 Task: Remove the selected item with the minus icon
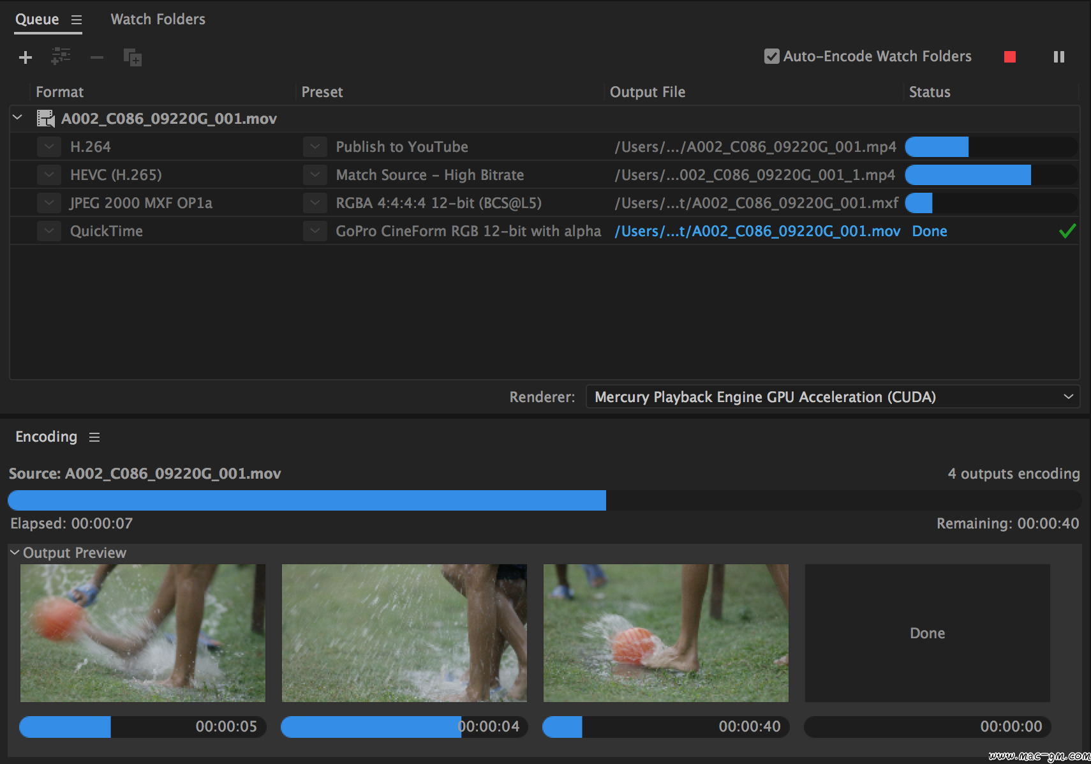97,58
